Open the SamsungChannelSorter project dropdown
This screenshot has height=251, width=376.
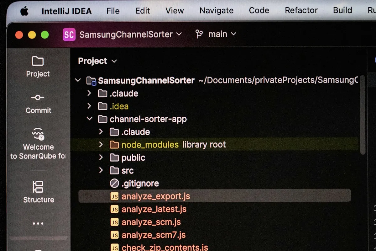pyautogui.click(x=131, y=34)
